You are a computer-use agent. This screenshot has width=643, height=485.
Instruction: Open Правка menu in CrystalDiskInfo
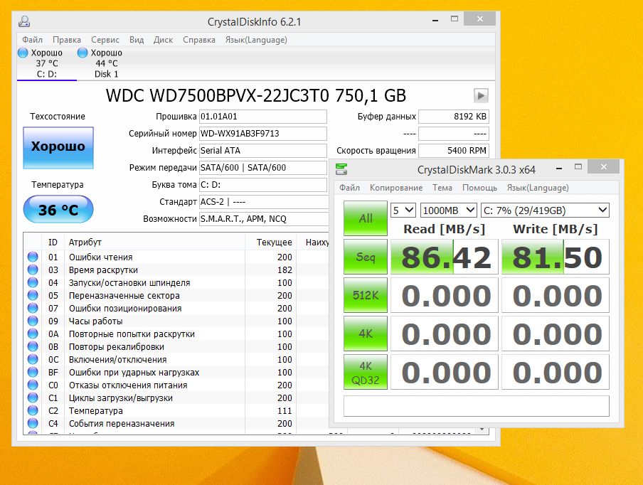[66, 40]
